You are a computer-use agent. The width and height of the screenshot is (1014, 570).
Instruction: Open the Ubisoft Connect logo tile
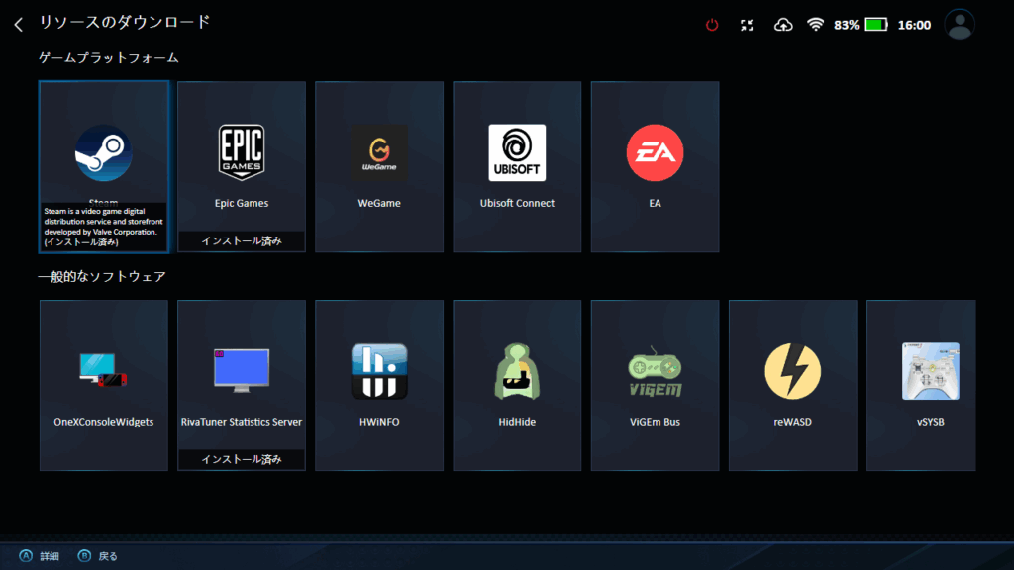[517, 152]
